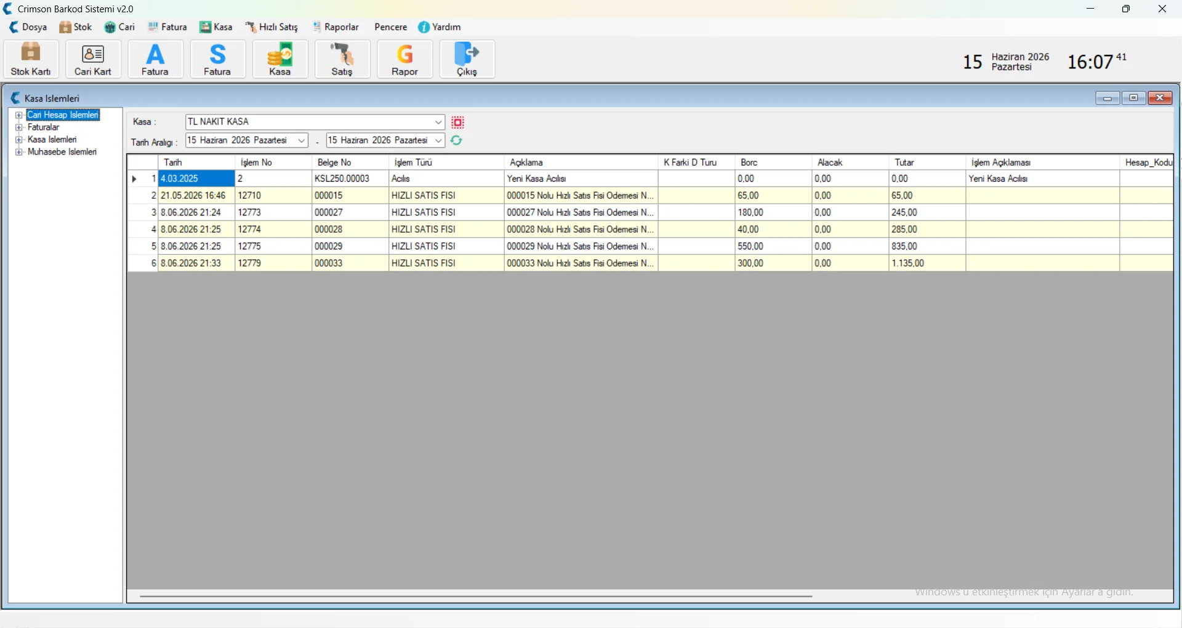Select the KSL250.00003 document number cell
This screenshot has width=1182, height=628.
pos(351,179)
